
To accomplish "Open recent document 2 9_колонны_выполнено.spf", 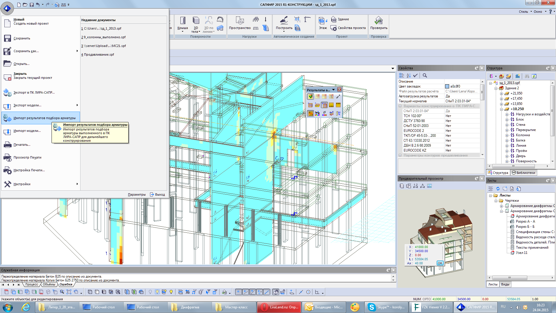I will (103, 37).
